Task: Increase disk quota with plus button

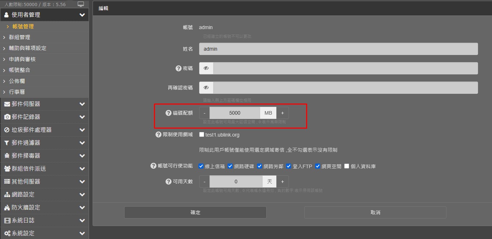Action: pos(282,113)
